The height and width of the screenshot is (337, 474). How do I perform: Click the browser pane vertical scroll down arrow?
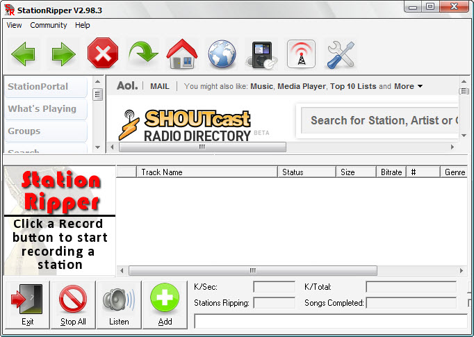pos(464,135)
